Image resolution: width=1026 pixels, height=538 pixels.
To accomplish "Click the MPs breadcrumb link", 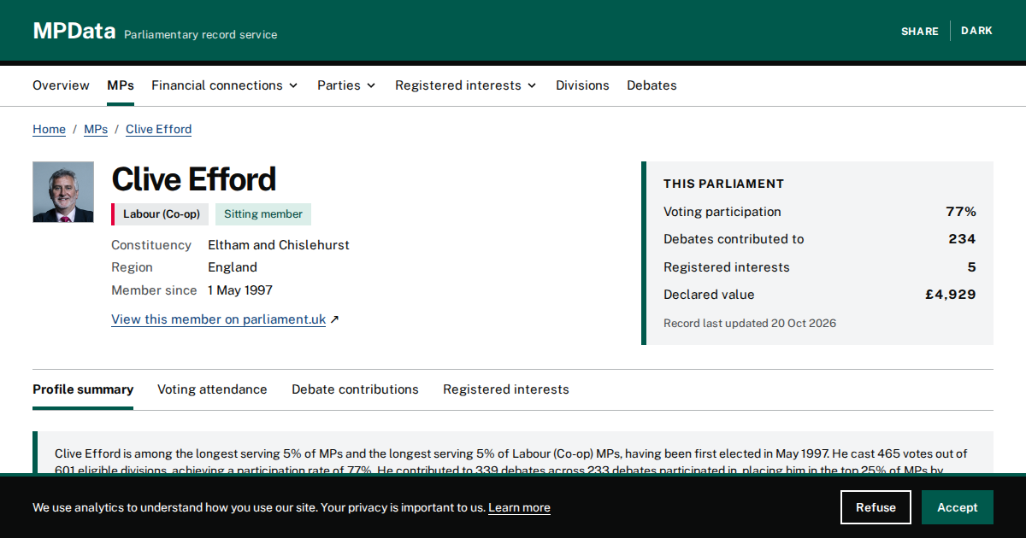I will click(x=96, y=129).
